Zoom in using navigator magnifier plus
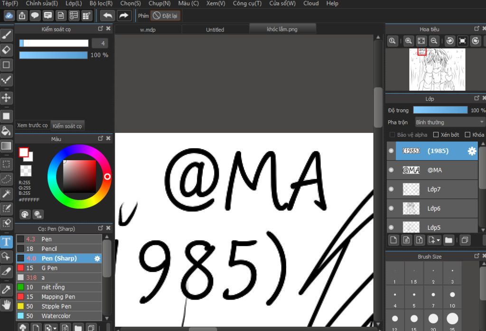This screenshot has height=331, width=486. (409, 41)
